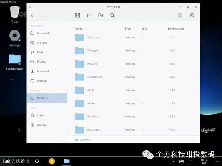Click the clock showing 16:13 Tue
222x166 pixels.
coord(204,161)
